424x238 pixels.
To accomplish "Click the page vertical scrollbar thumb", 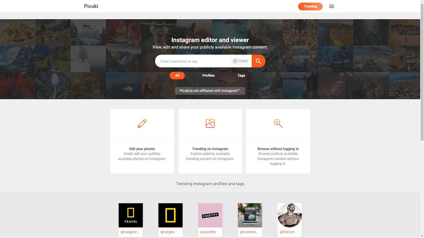I will [x=422, y=70].
